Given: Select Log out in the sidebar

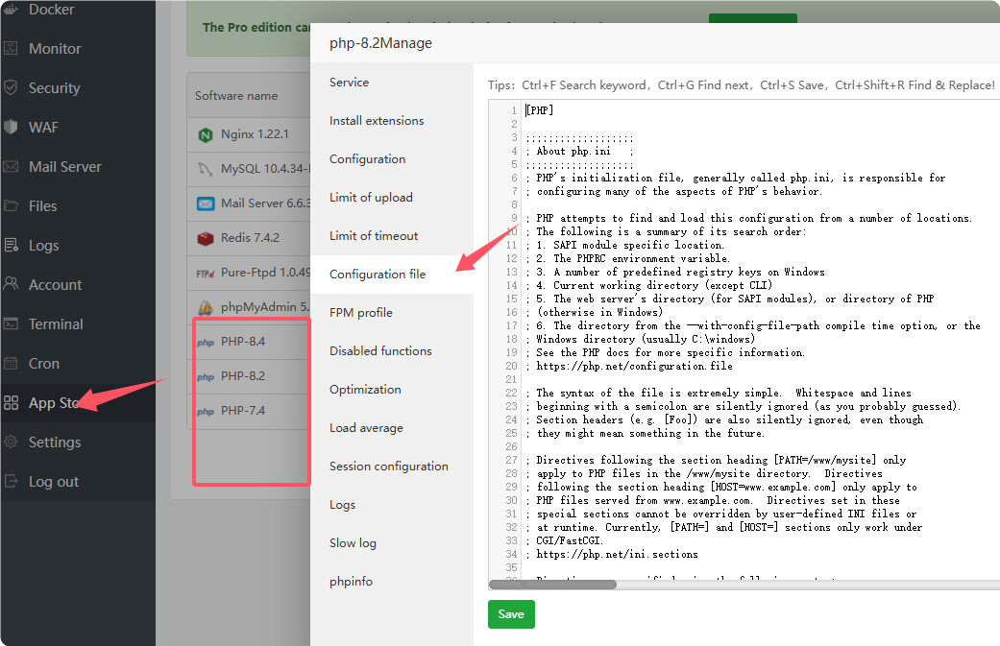Looking at the screenshot, I should 78,481.
